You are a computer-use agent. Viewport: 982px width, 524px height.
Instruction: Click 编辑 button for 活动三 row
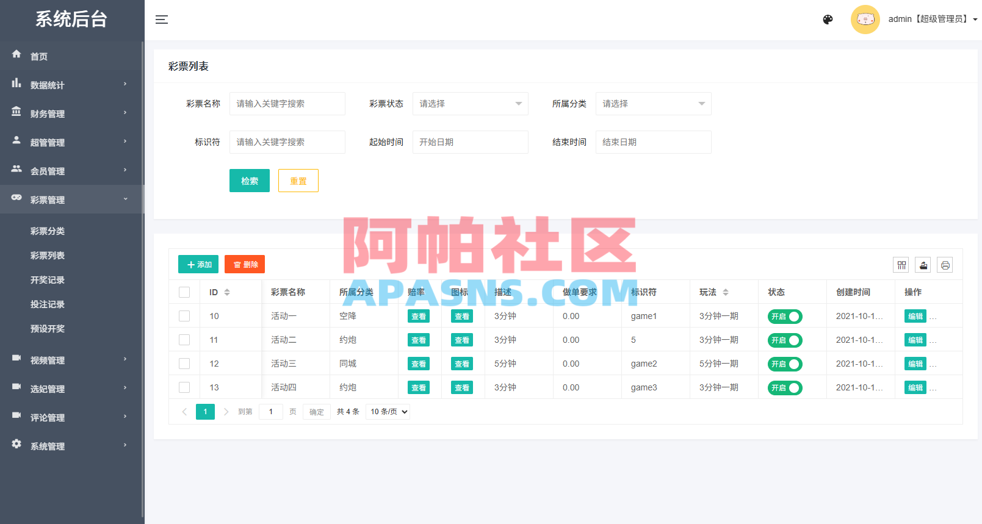tap(915, 364)
